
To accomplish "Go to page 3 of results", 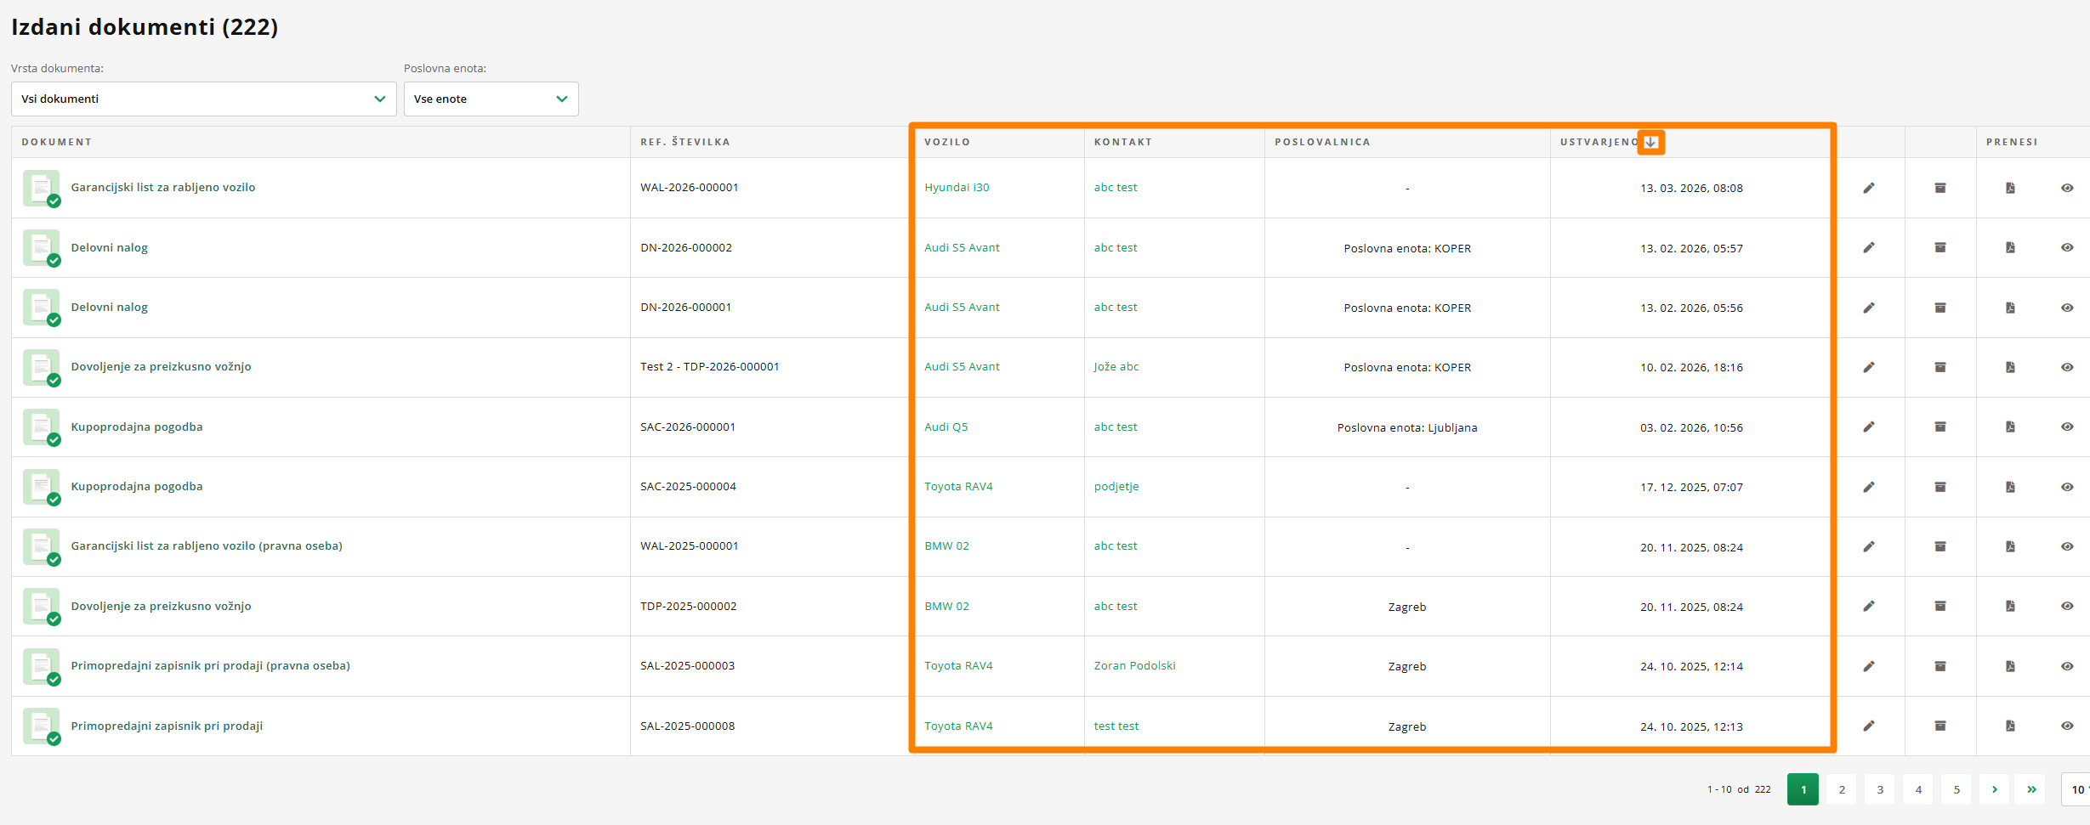I will pyautogui.click(x=1880, y=789).
